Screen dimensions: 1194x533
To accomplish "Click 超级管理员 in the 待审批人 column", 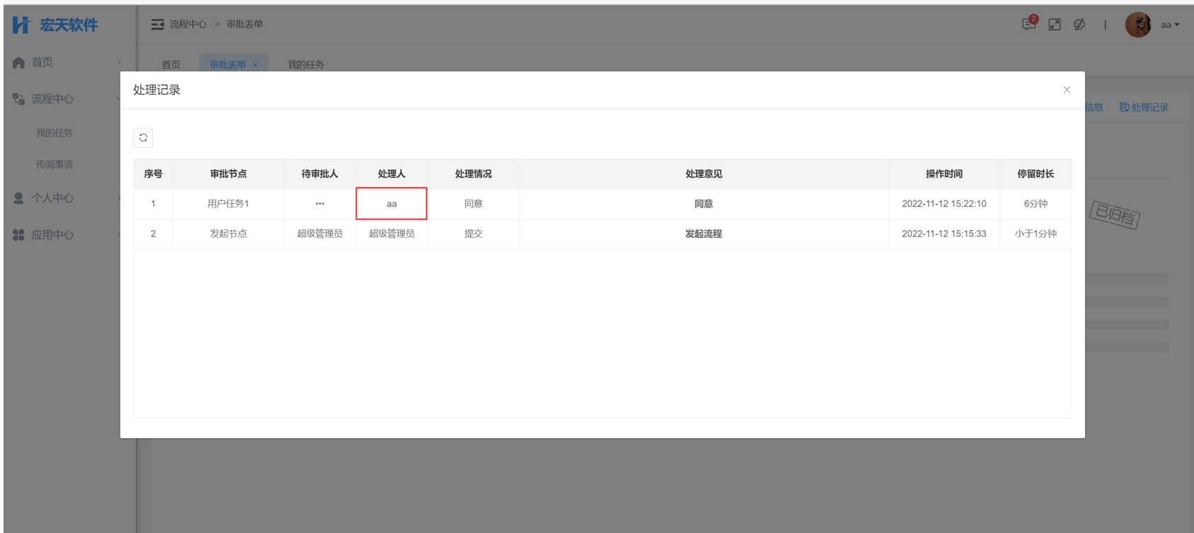I will point(319,234).
